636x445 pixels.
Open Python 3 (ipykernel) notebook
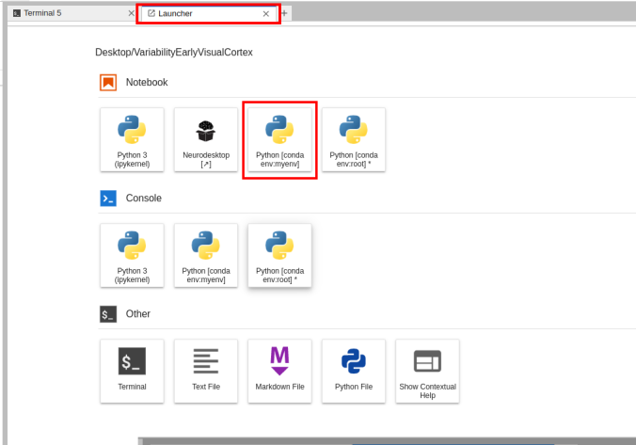(x=132, y=139)
